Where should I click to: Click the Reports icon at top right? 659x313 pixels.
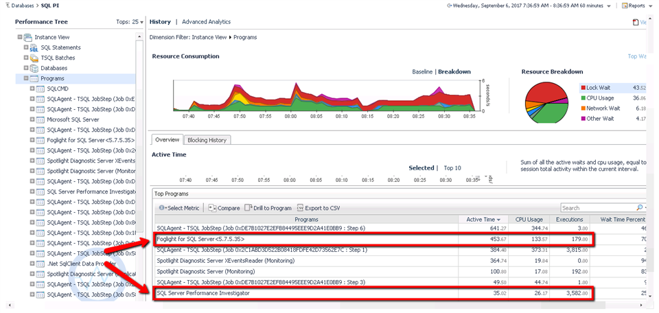click(625, 5)
